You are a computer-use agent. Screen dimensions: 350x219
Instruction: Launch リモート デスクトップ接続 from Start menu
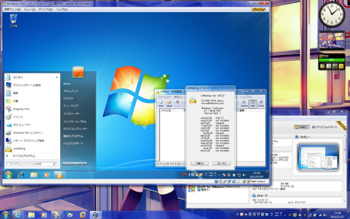[x=32, y=141]
